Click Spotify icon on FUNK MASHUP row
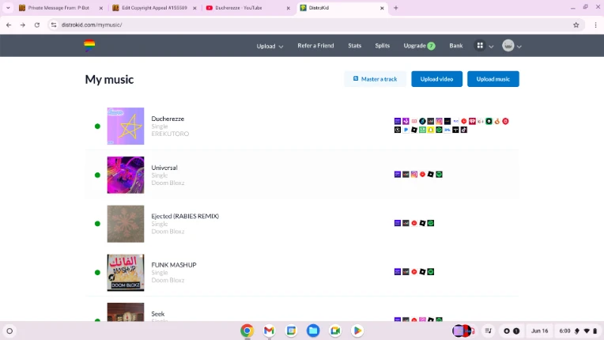Viewport: 604px width, 340px height. tap(431, 272)
